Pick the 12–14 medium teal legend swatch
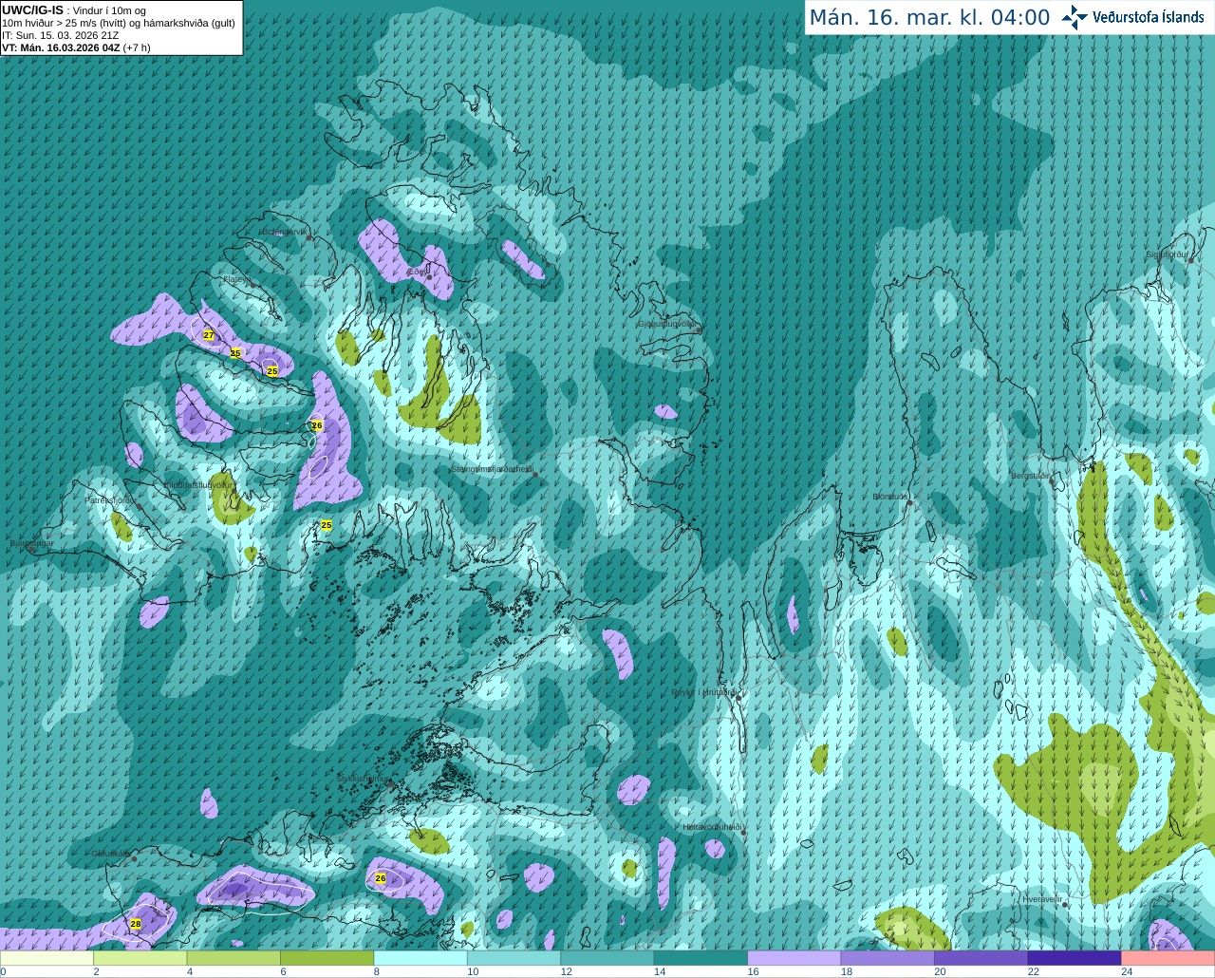The height and width of the screenshot is (978, 1215). tap(607, 958)
